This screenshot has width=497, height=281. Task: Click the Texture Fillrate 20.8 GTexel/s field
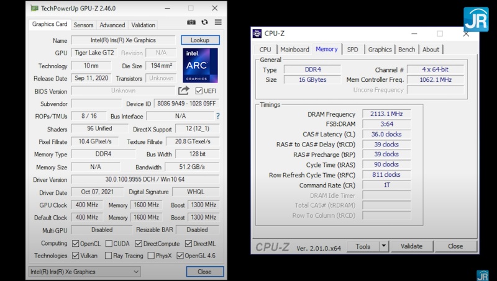193,141
